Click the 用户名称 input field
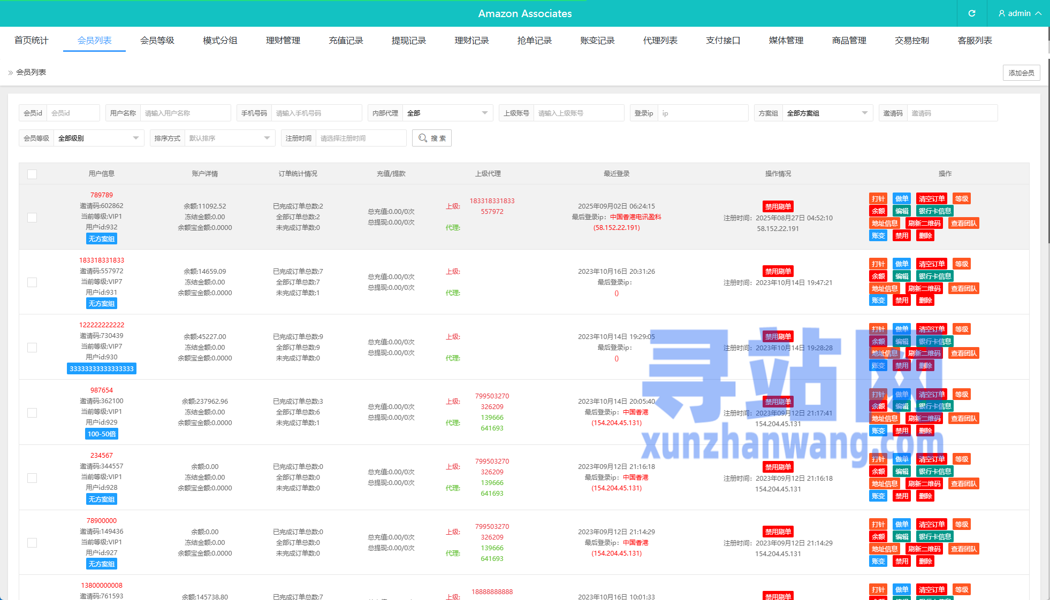 pos(185,113)
